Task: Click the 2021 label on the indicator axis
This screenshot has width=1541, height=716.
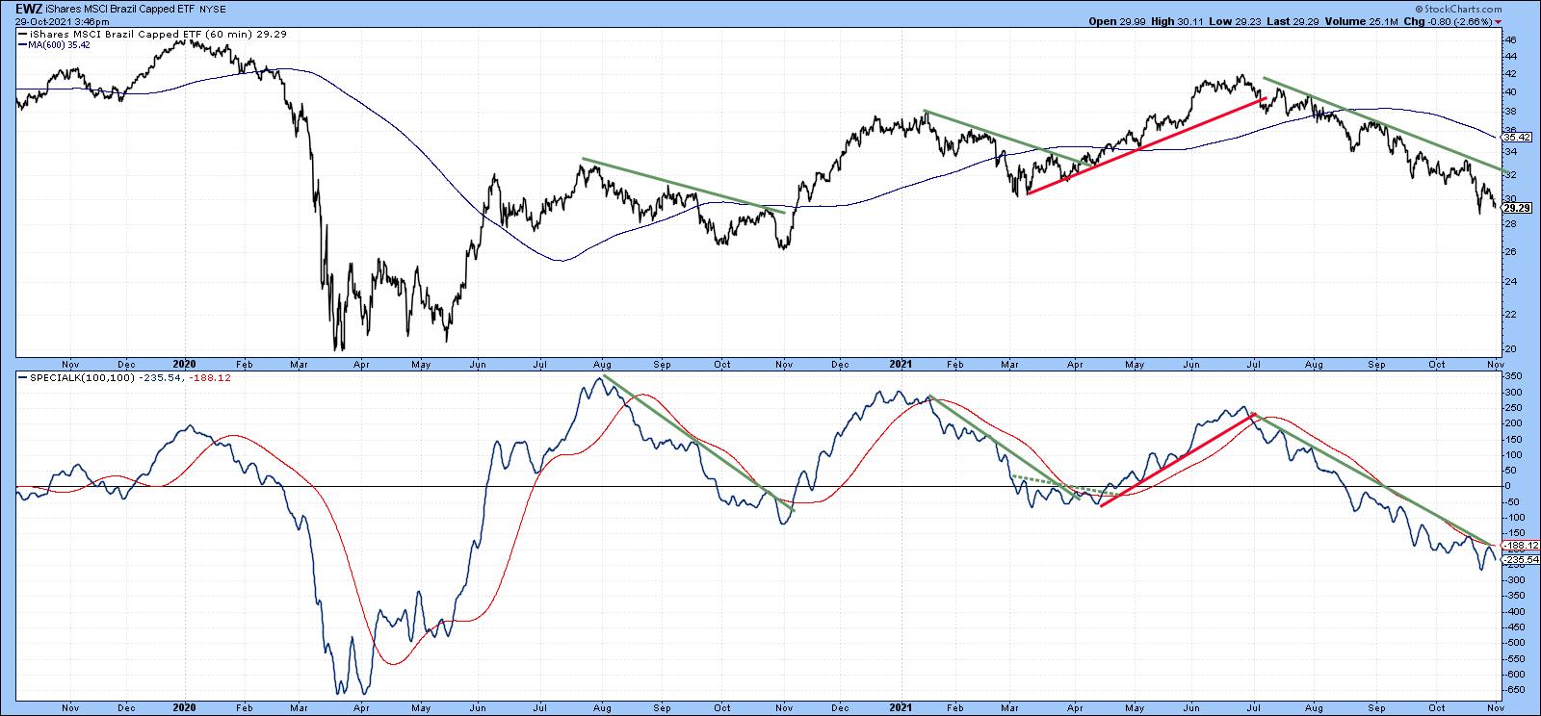Action: click(899, 704)
